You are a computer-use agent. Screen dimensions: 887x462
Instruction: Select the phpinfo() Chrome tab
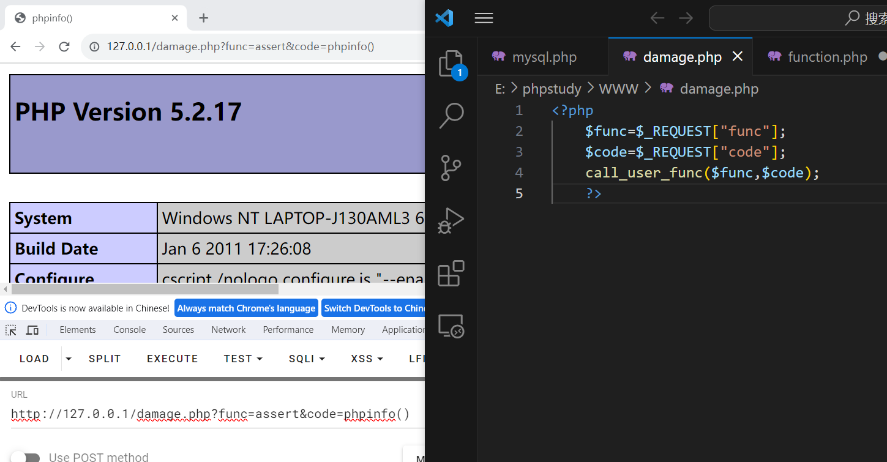coord(97,18)
